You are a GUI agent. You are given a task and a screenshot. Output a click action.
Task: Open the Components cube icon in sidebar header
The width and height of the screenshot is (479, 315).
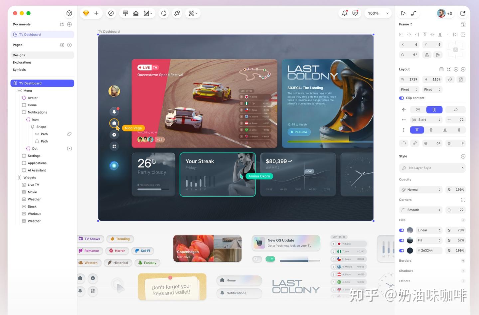pos(69,13)
